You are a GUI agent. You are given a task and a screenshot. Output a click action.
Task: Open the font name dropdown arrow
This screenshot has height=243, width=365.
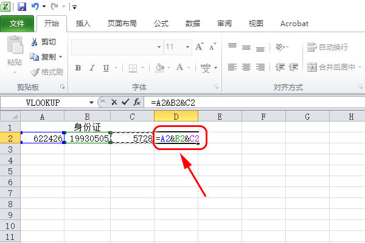159,47
